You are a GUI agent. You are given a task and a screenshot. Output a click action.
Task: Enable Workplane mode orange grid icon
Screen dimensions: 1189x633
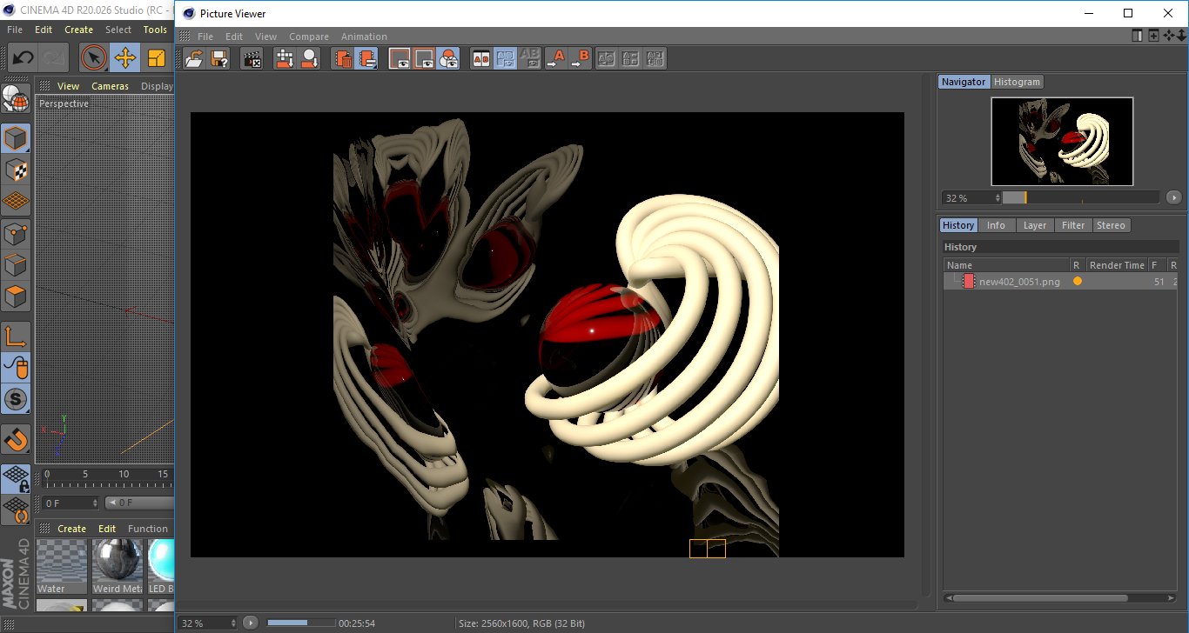pos(16,201)
